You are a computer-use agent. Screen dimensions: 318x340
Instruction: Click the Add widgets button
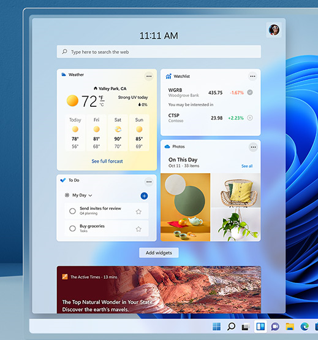click(x=159, y=253)
